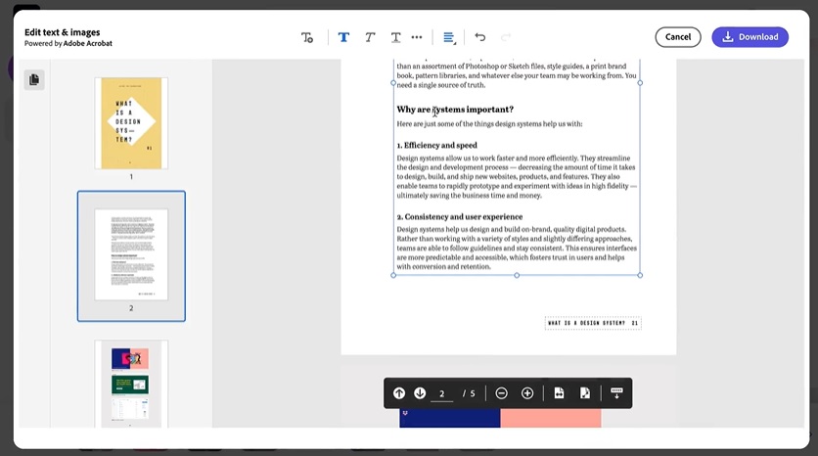Apply bold formatting to text
This screenshot has height=456, width=818.
click(343, 37)
